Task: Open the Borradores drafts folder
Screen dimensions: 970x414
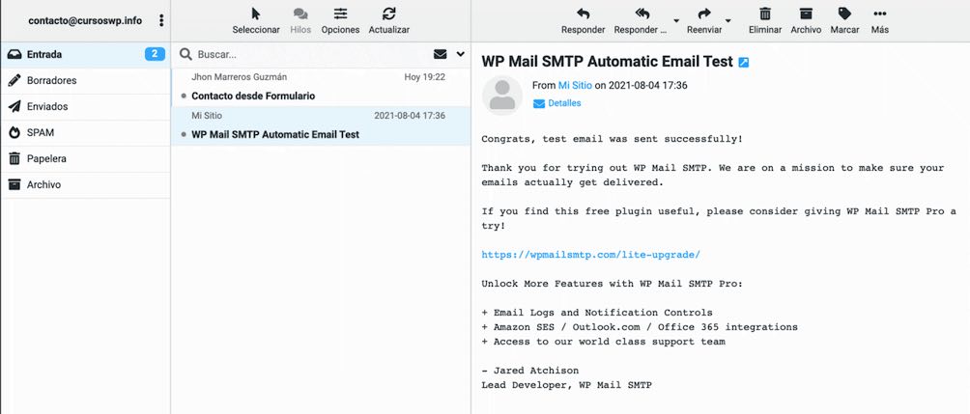Action: click(x=85, y=80)
